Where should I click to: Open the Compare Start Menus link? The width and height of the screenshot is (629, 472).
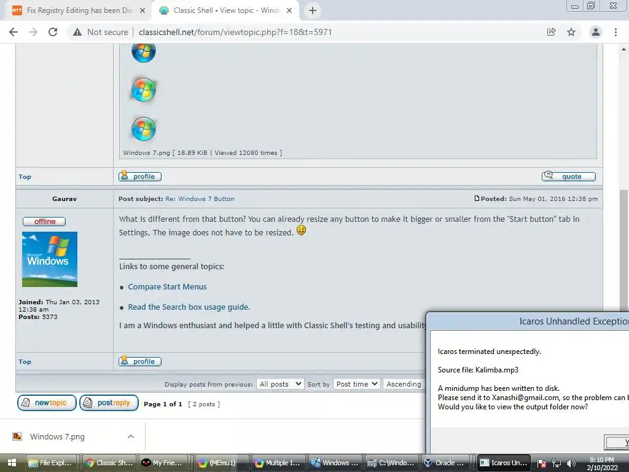pos(167,286)
